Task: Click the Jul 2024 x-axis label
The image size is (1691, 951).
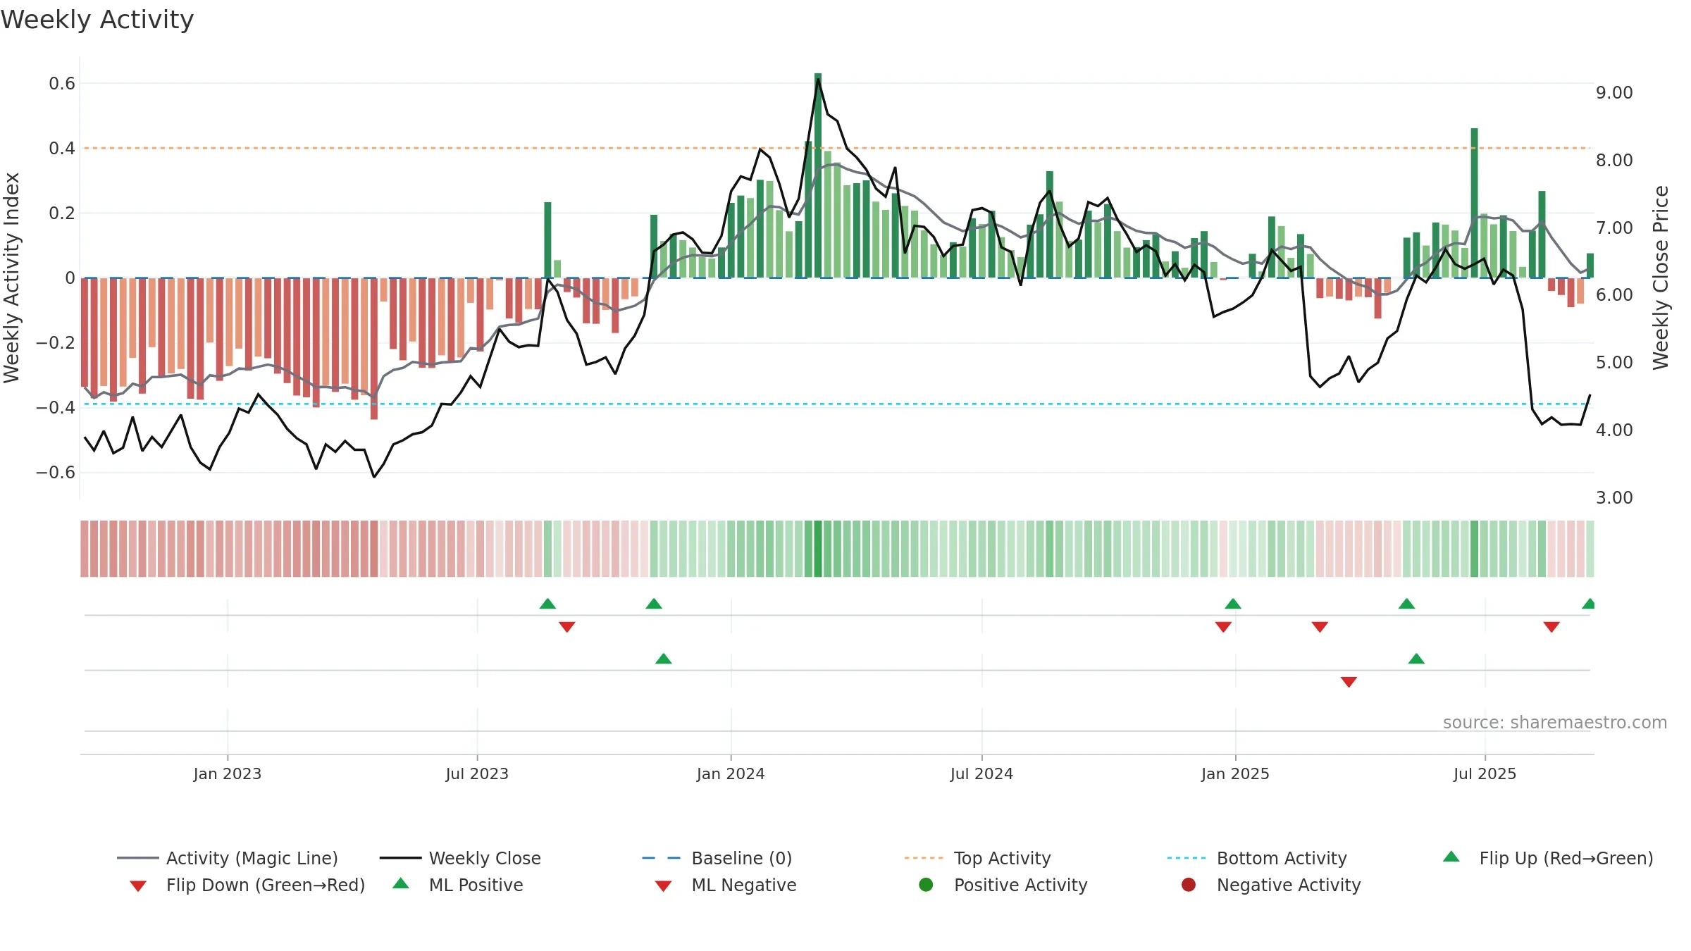Action: pyautogui.click(x=981, y=773)
